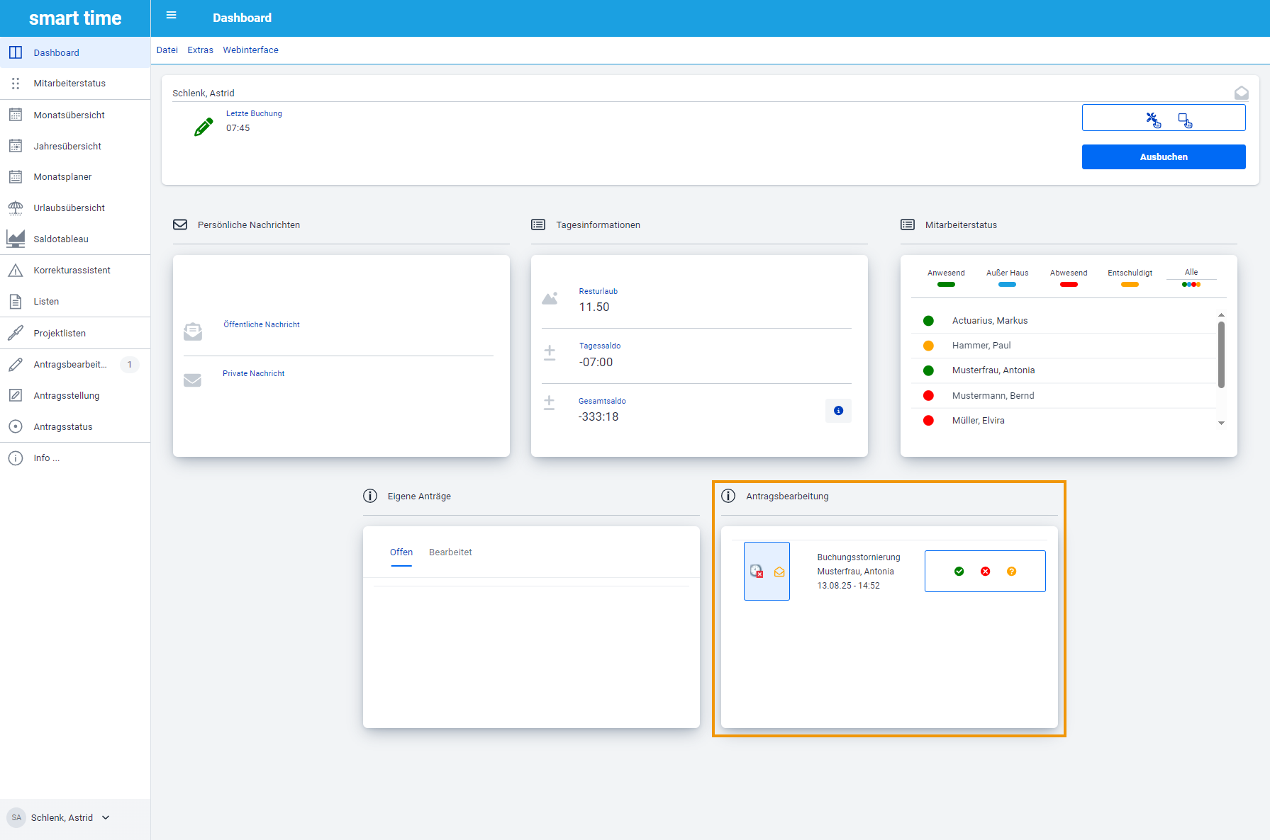Select the Entschuldigt orange status filter
The image size is (1270, 840).
[1130, 277]
